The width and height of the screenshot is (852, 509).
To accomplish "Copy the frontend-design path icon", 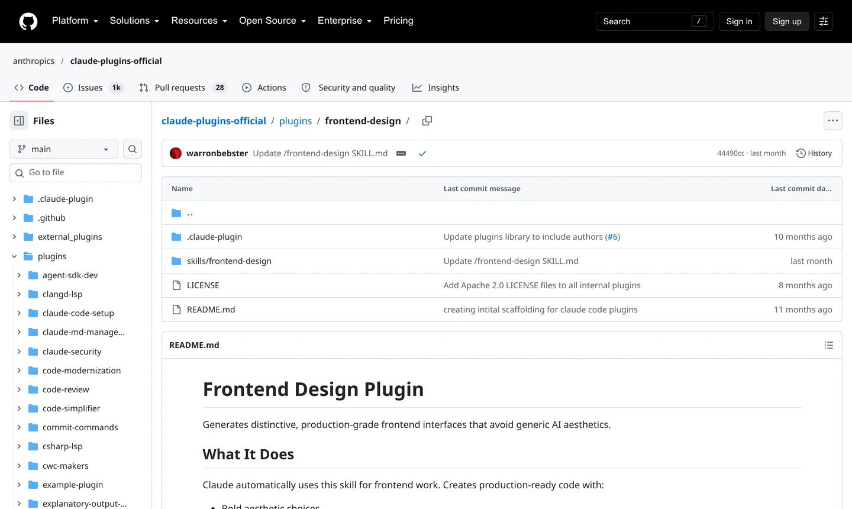I will pos(427,121).
